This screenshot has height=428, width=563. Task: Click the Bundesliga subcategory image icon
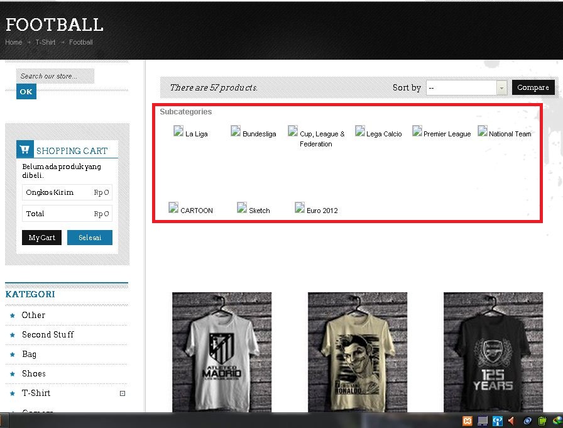(x=236, y=131)
